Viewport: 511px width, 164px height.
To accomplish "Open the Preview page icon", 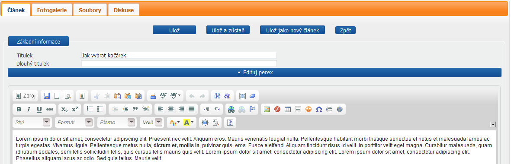I will [x=67, y=96].
